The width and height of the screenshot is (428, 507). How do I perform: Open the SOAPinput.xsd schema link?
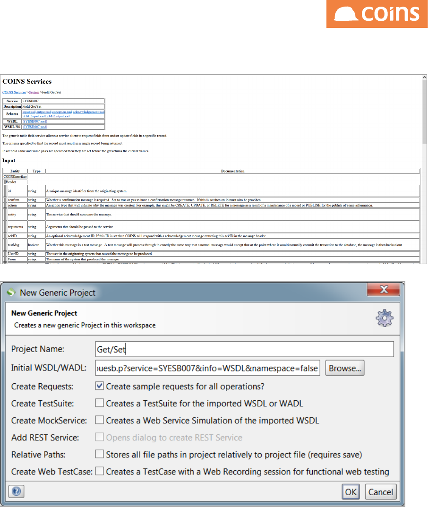click(x=33, y=116)
